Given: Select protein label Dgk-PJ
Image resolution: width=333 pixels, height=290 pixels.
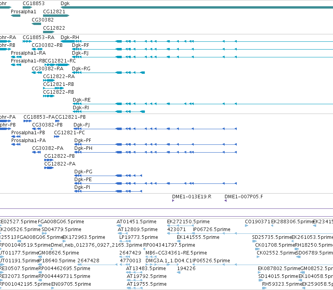Looking at the screenshot, I should 81,125.
